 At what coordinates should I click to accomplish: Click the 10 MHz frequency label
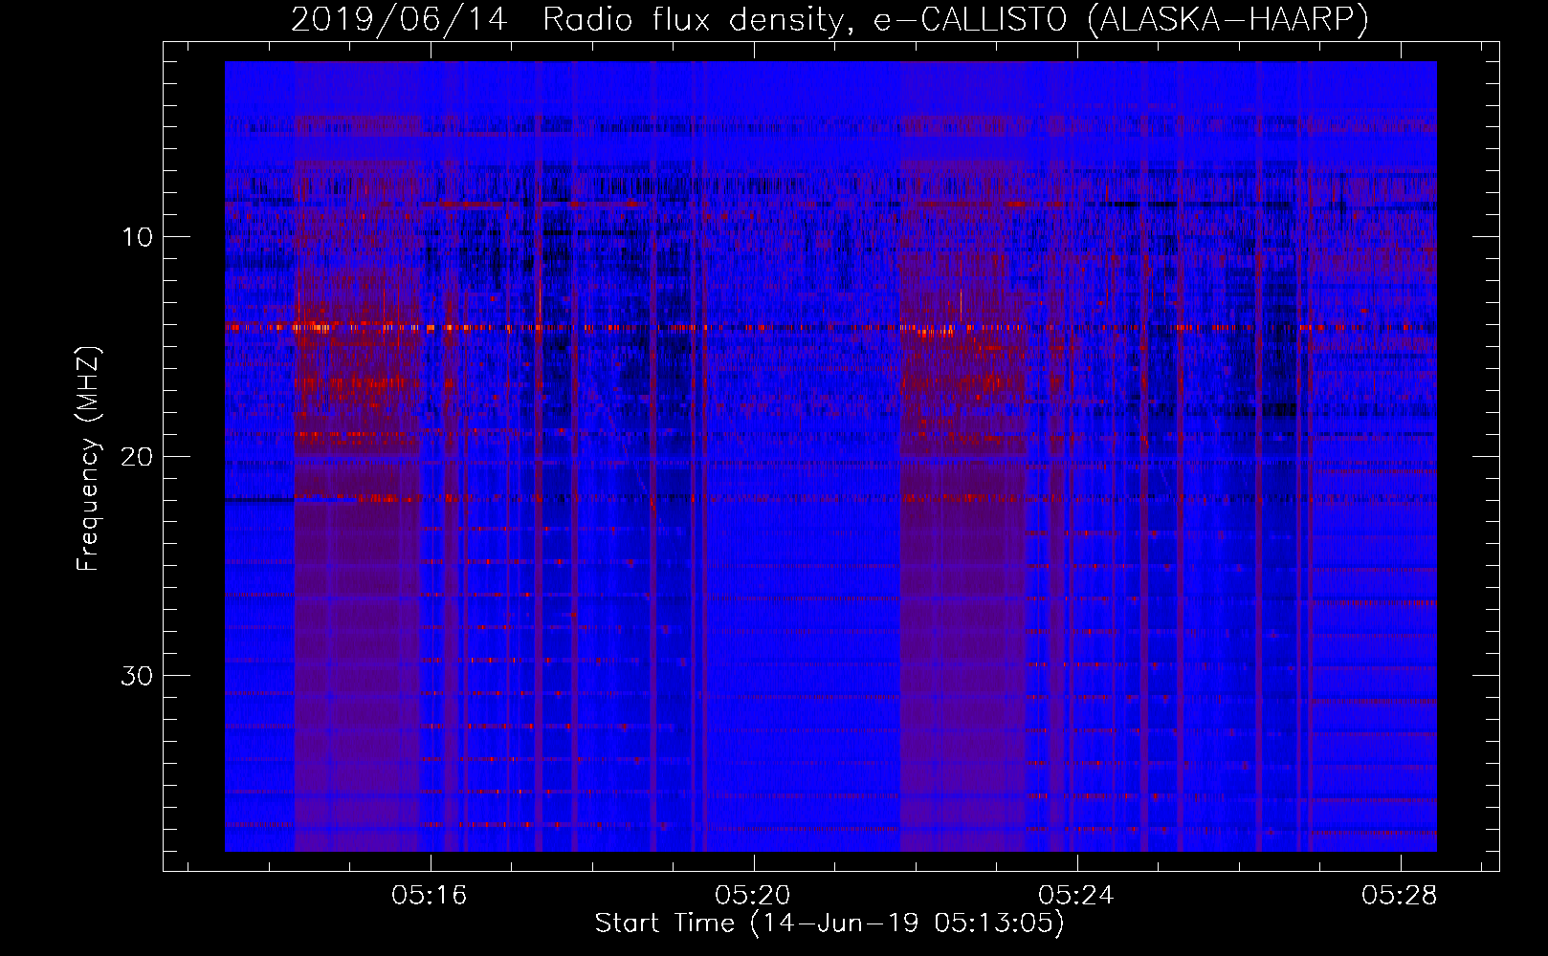[x=138, y=237]
